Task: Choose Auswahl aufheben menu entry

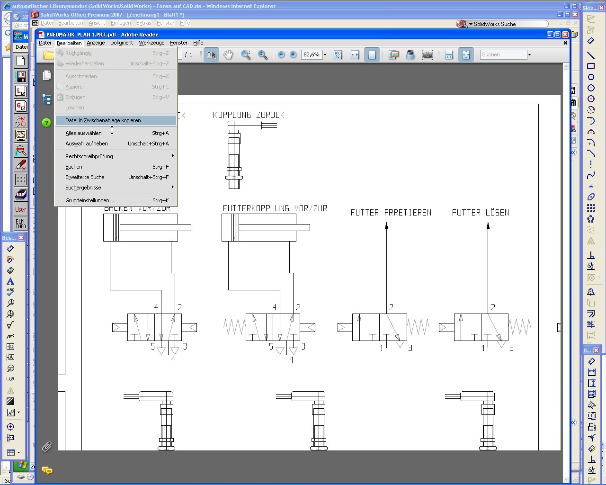Action: [116, 144]
